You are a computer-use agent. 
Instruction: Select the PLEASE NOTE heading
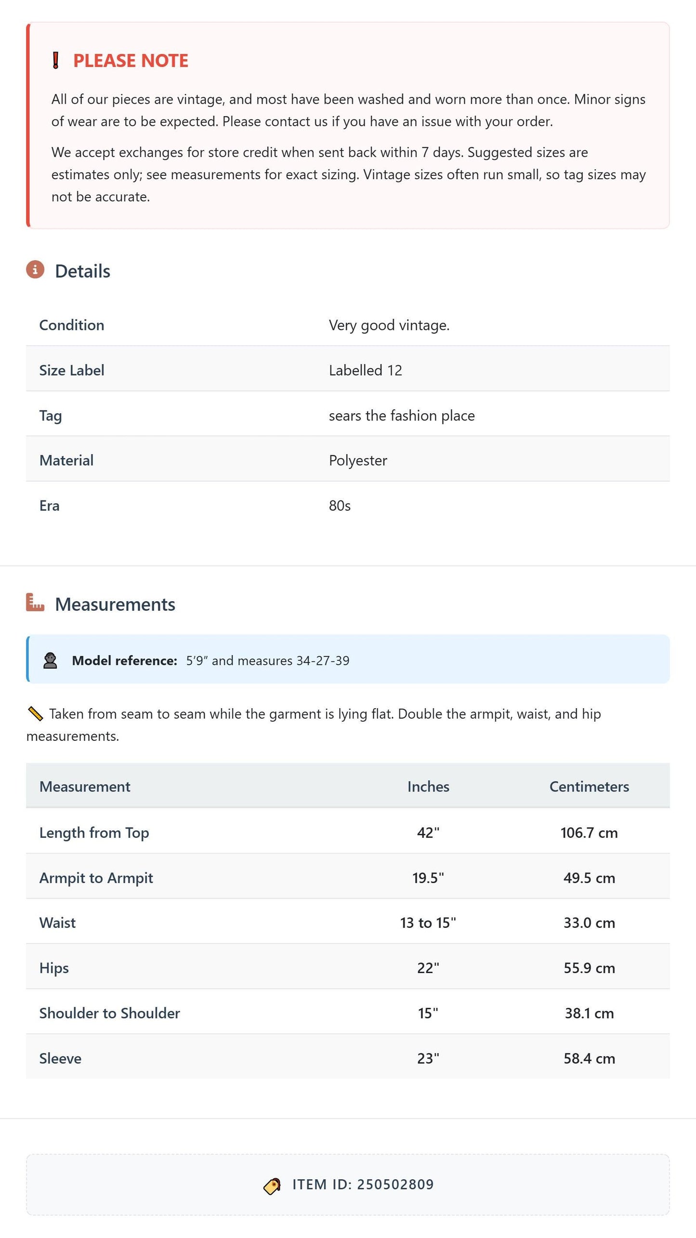coord(131,61)
